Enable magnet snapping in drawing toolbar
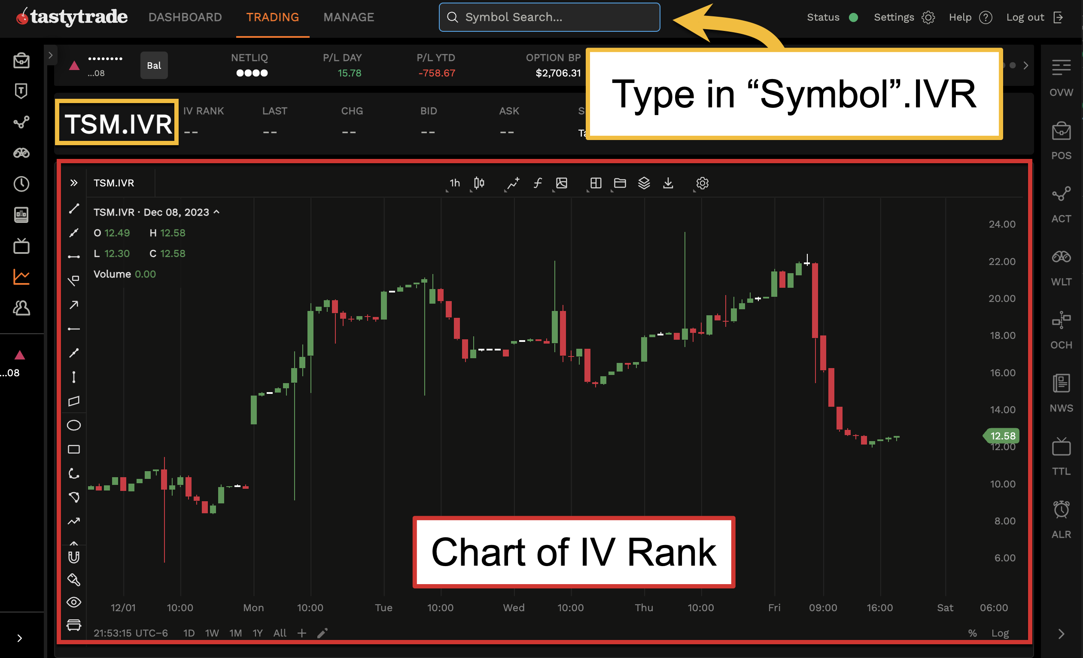This screenshot has width=1083, height=658. pos(74,557)
